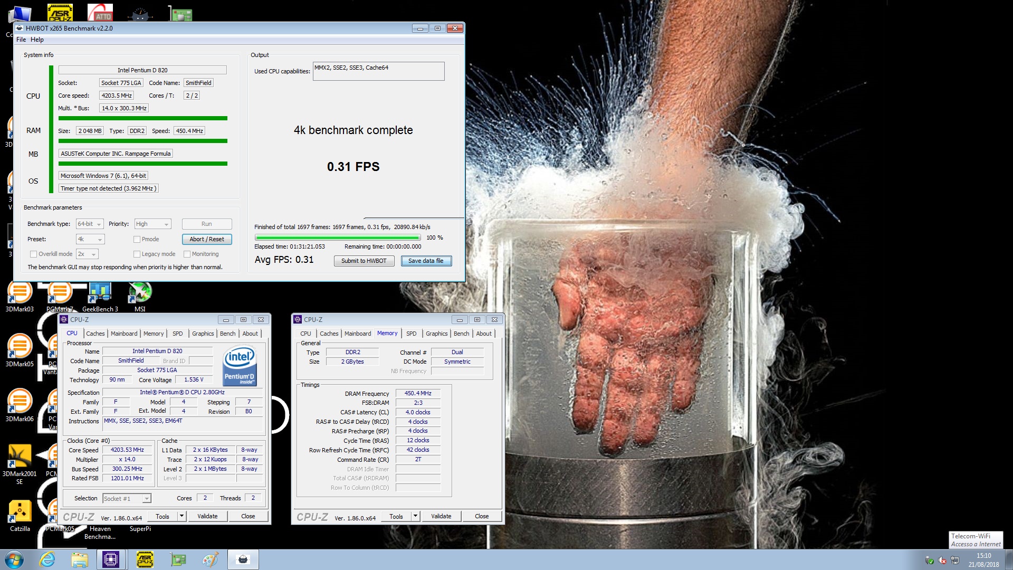Open the ASR CPU-Z desktop icon at top

pos(60,12)
